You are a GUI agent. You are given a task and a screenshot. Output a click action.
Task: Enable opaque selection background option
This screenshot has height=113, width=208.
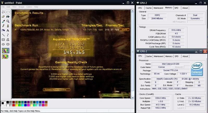point(5,51)
